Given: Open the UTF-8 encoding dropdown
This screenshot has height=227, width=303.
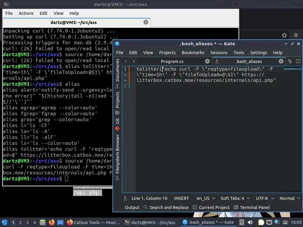Looking at the screenshot, I should [265, 198].
